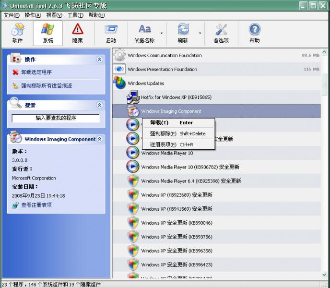This screenshot has height=288, width=330.
Task: Open the 帮助 help question icon
Action: (x=255, y=29)
